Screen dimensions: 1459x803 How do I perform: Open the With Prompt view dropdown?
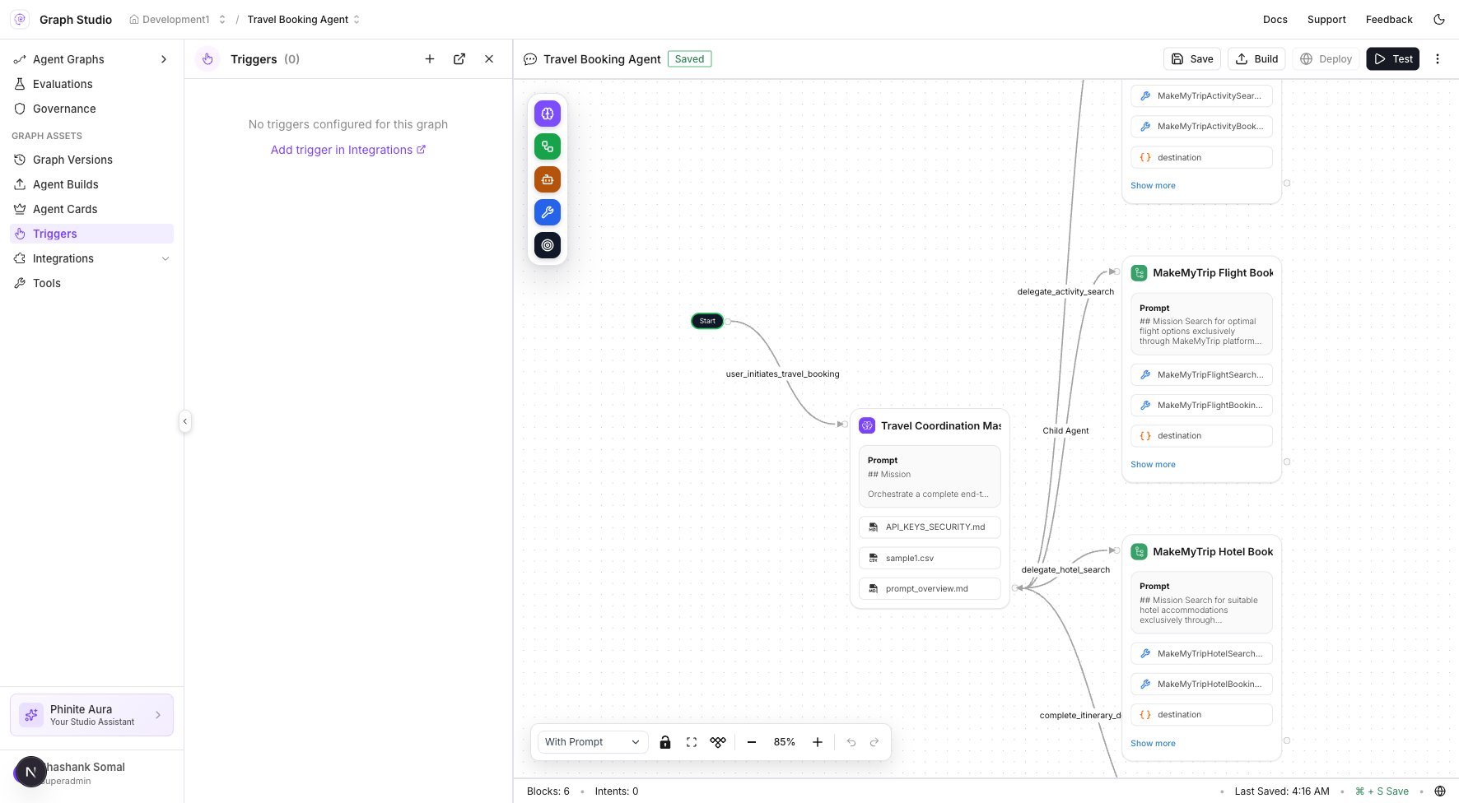click(x=591, y=742)
